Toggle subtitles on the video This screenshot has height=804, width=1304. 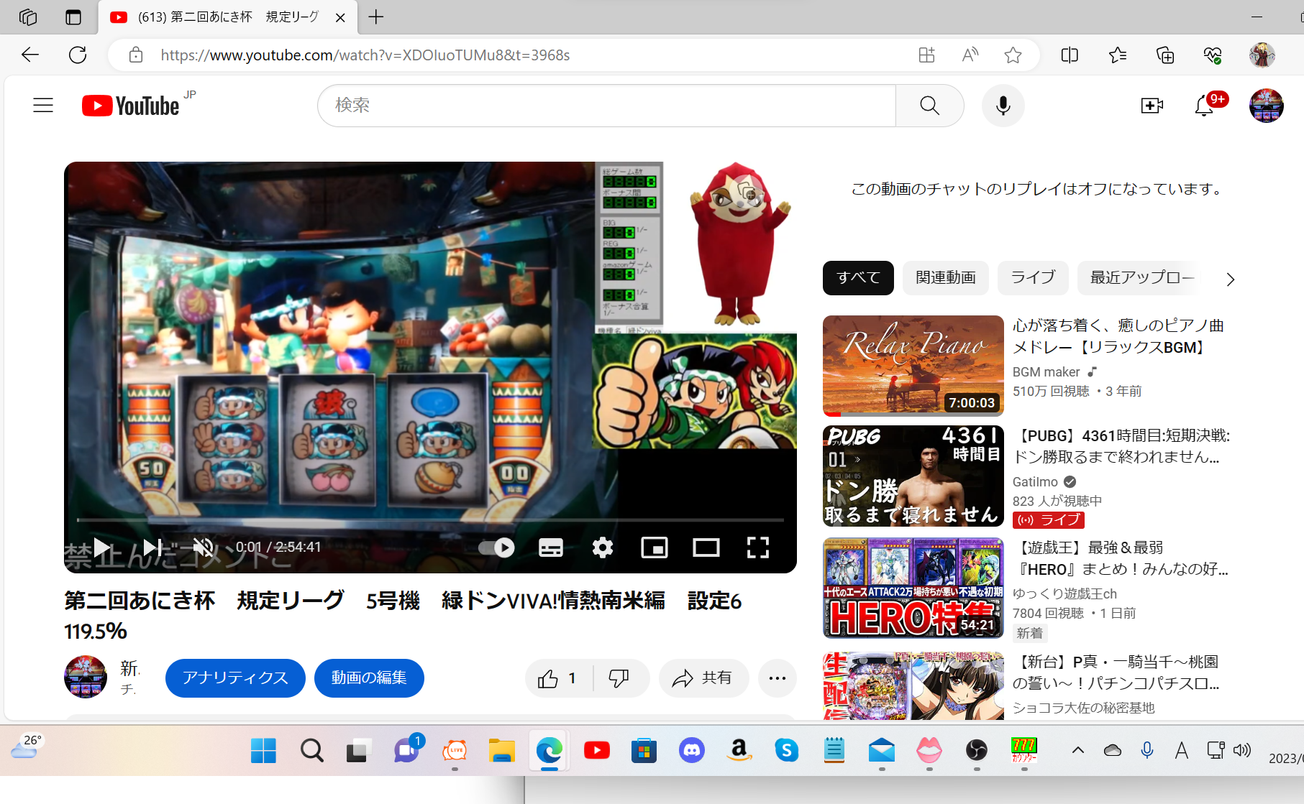551,547
